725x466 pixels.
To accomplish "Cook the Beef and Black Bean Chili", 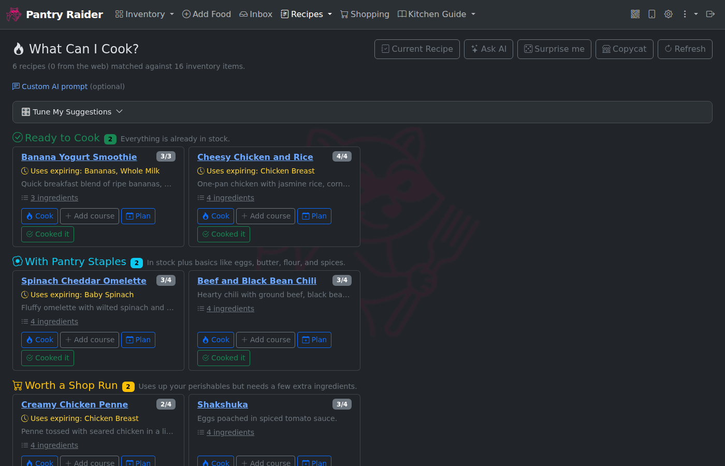I will click(215, 340).
